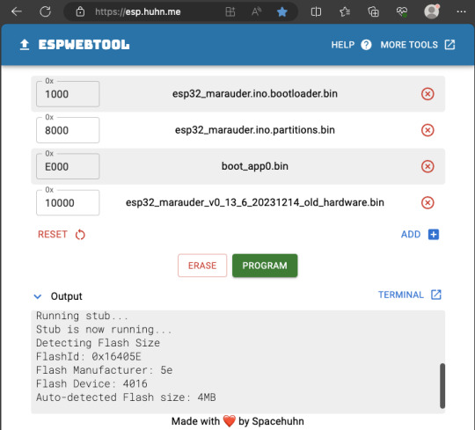The image size is (475, 430).
Task: Click 'FlashId: 0x16405E' log line
Action: 89,357
